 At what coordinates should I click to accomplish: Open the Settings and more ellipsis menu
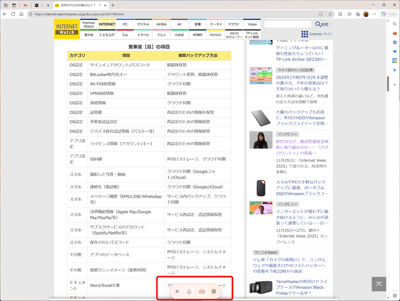[374, 14]
